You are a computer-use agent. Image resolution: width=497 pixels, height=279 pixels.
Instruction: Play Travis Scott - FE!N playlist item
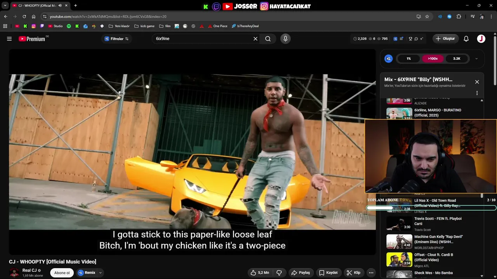(x=432, y=224)
